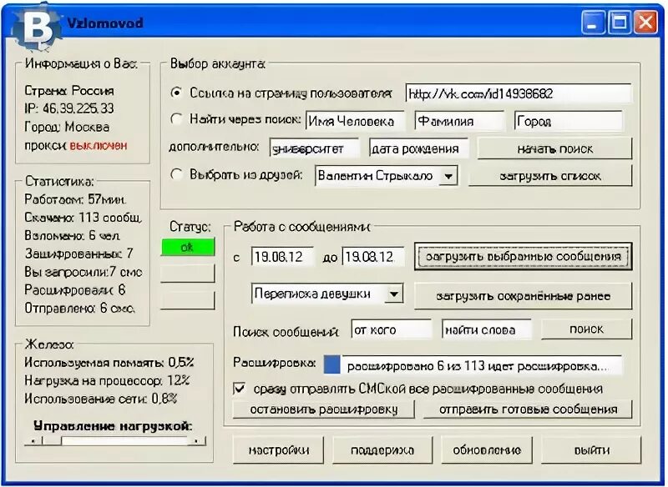
Task: Click the red 'выключен' proxy status text
Action: 98,145
